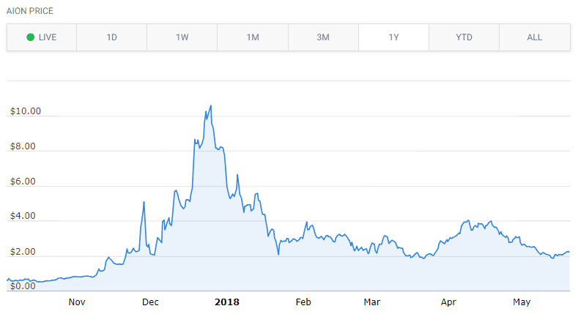This screenshot has width=578, height=314.
Task: Click the chart's highest price peak
Action: tap(211, 106)
